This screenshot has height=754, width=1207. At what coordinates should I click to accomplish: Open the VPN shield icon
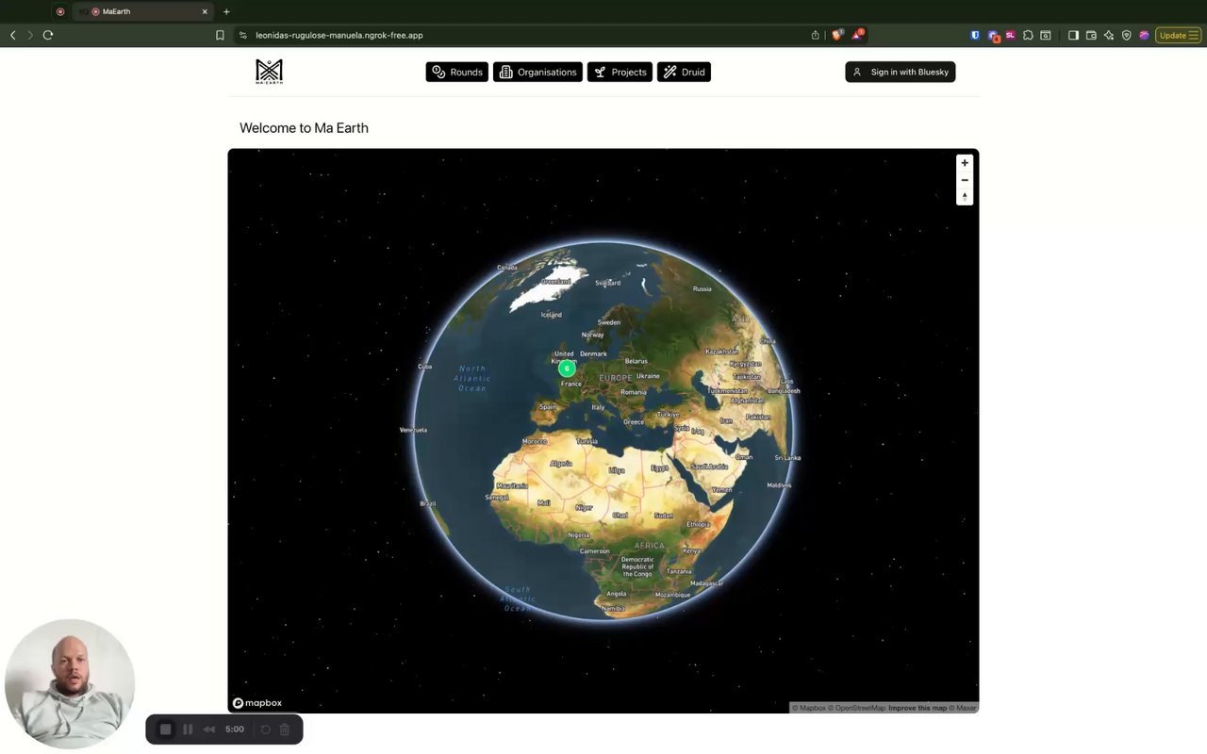[x=1126, y=35]
